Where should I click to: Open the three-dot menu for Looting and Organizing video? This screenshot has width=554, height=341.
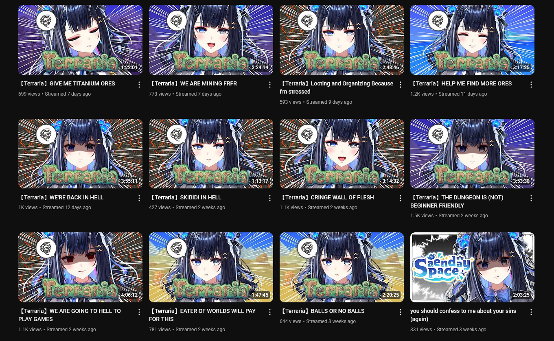click(x=401, y=85)
